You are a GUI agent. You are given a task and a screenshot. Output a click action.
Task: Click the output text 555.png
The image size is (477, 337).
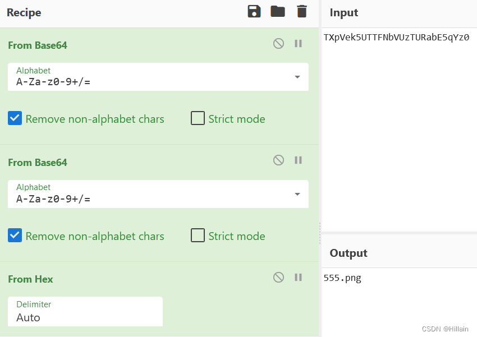pos(342,278)
